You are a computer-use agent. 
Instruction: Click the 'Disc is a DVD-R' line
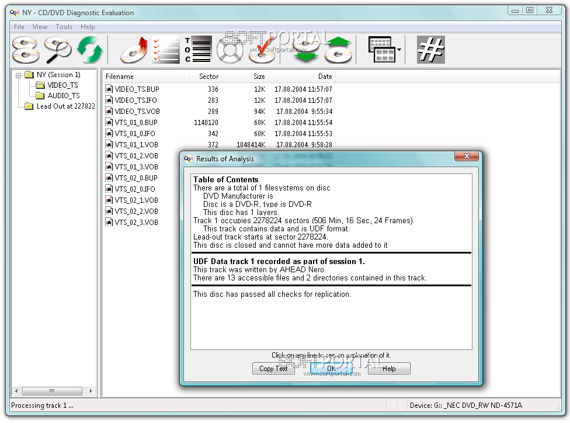click(x=258, y=204)
